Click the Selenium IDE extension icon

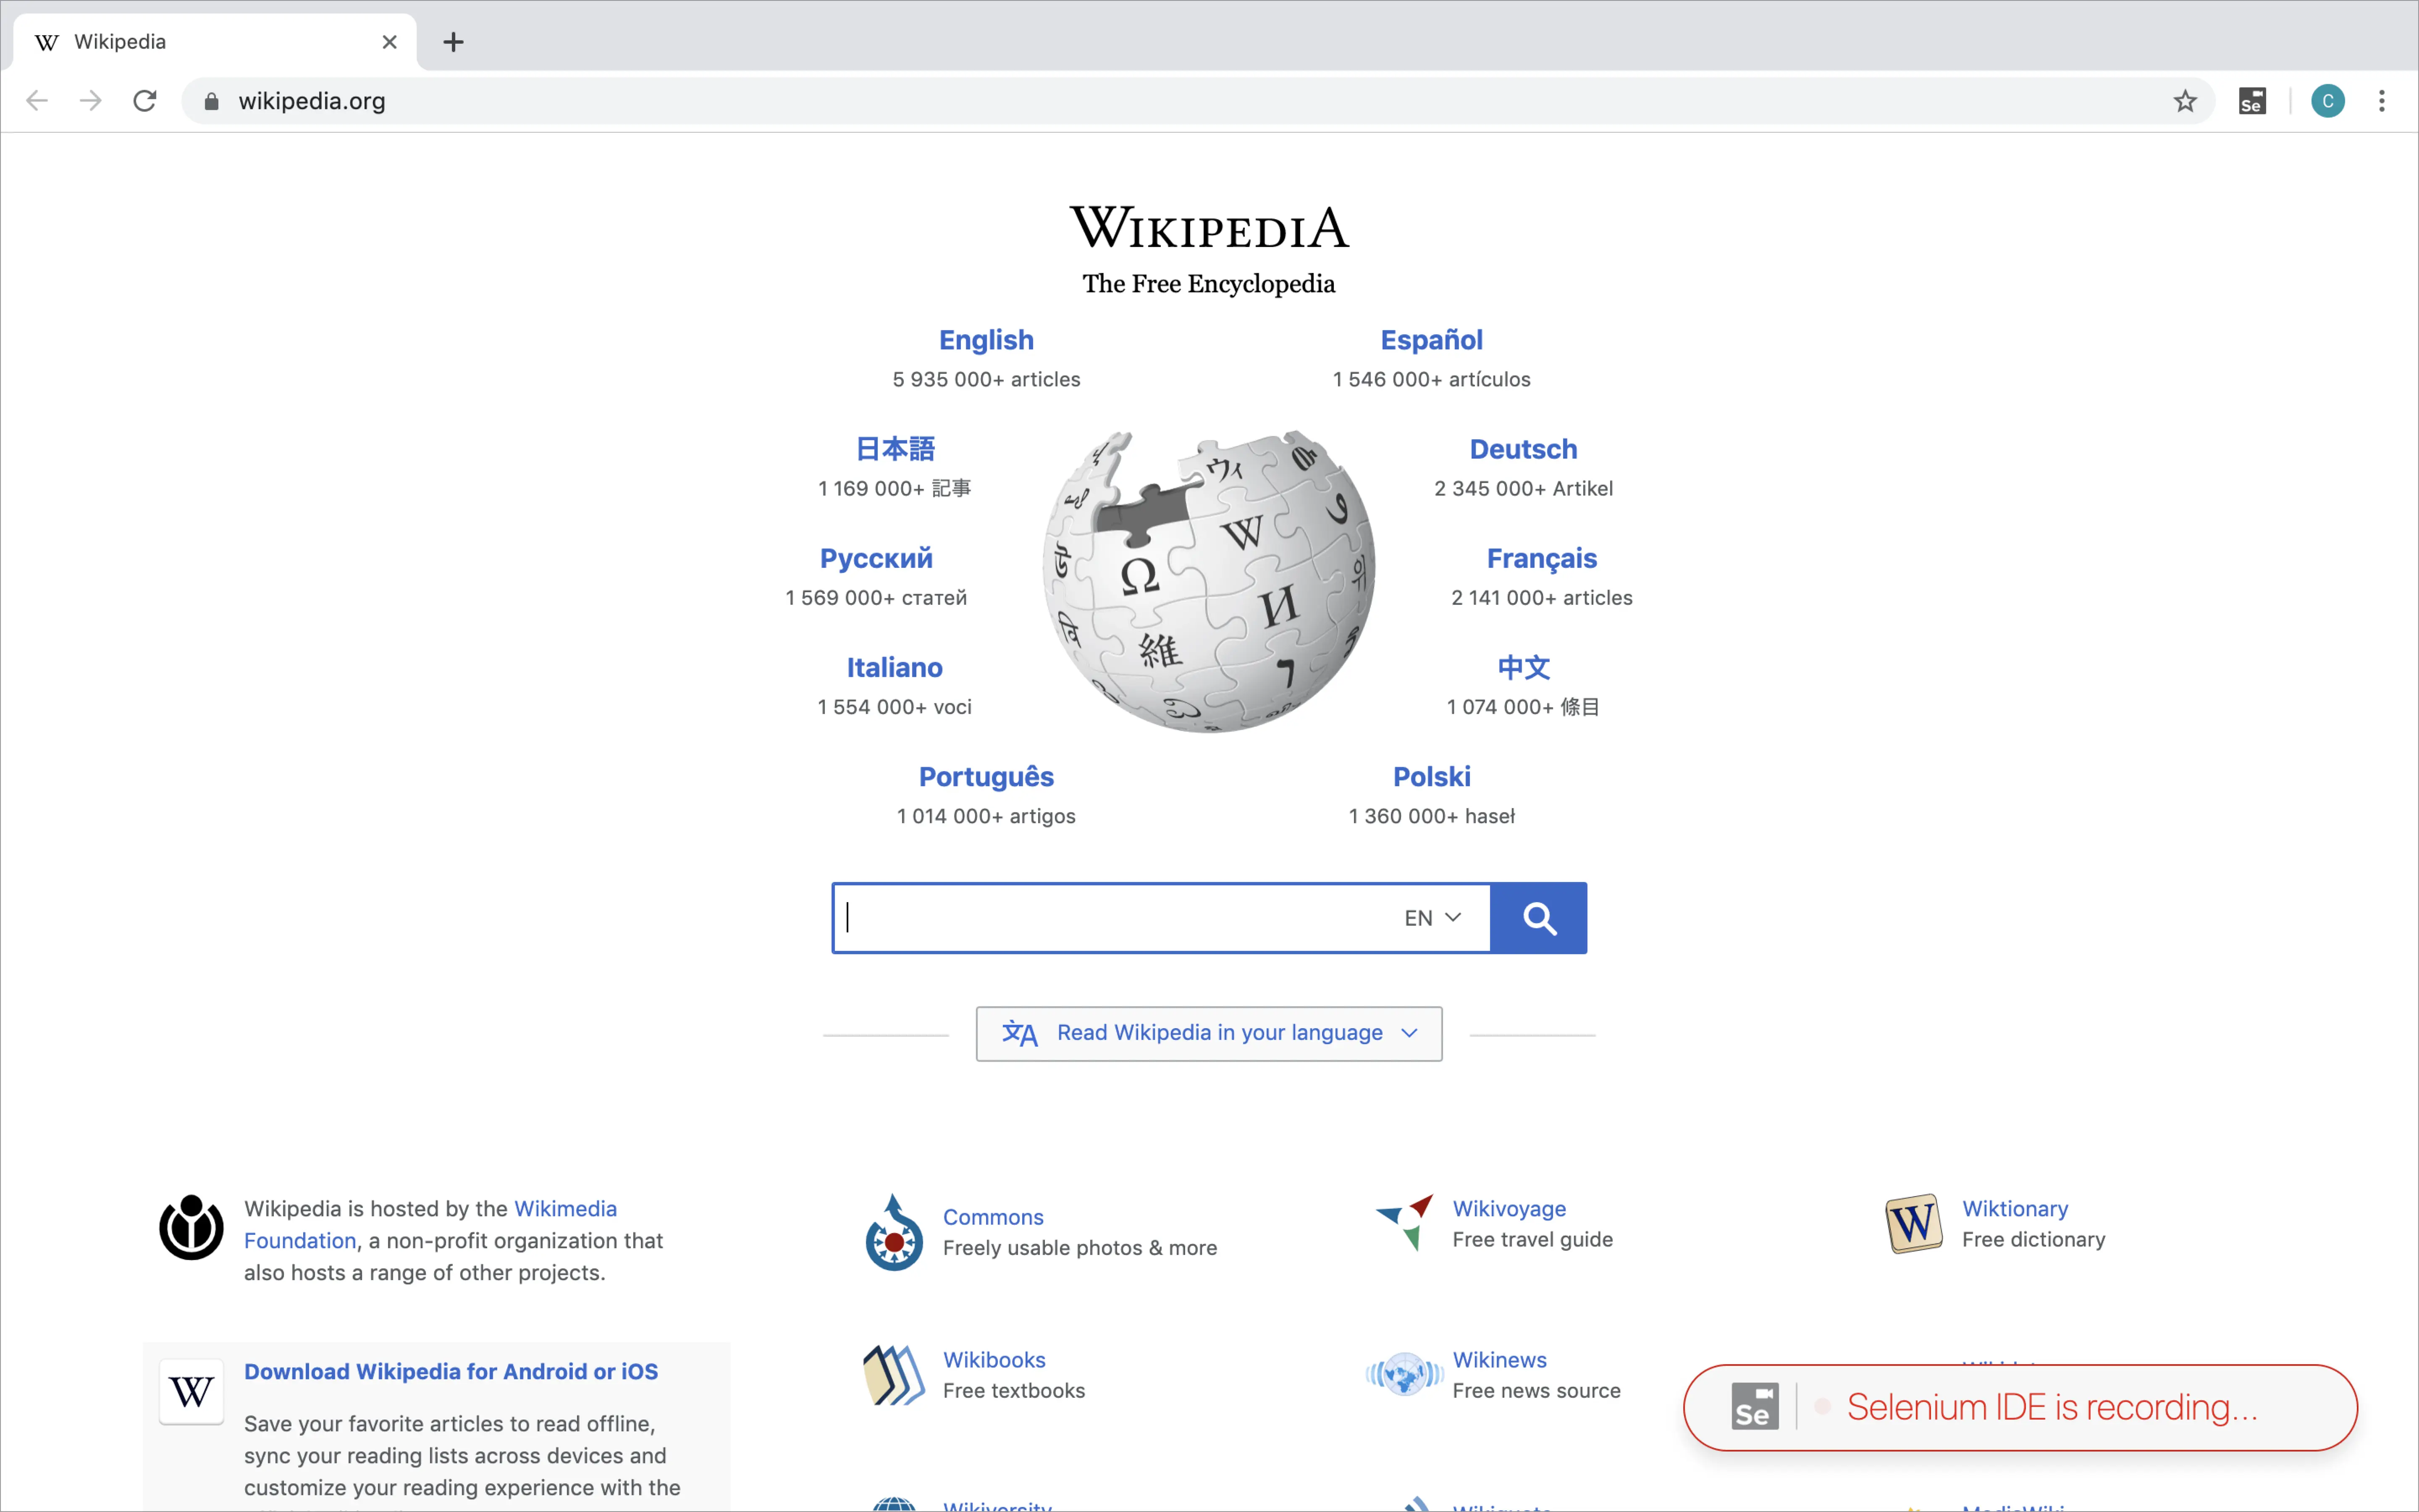click(2252, 101)
